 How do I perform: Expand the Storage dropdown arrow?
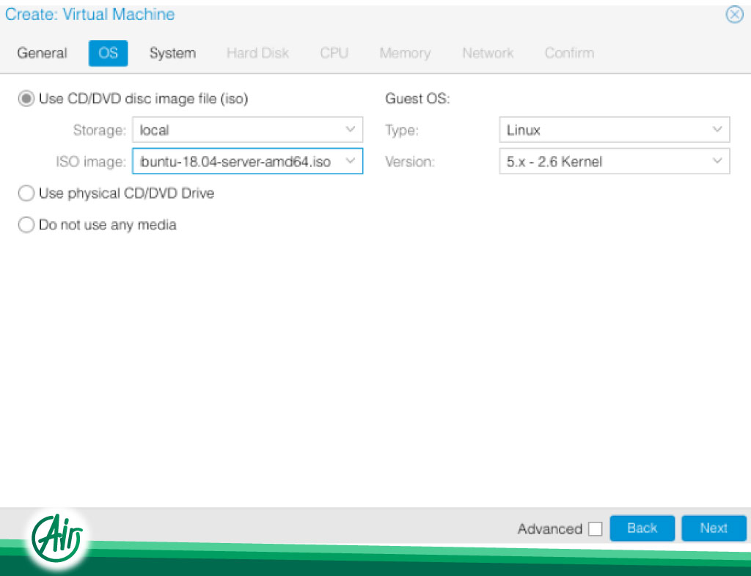[351, 130]
